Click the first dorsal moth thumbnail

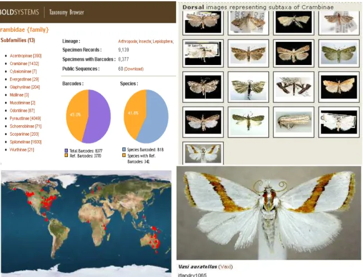pyautogui.click(x=203, y=22)
